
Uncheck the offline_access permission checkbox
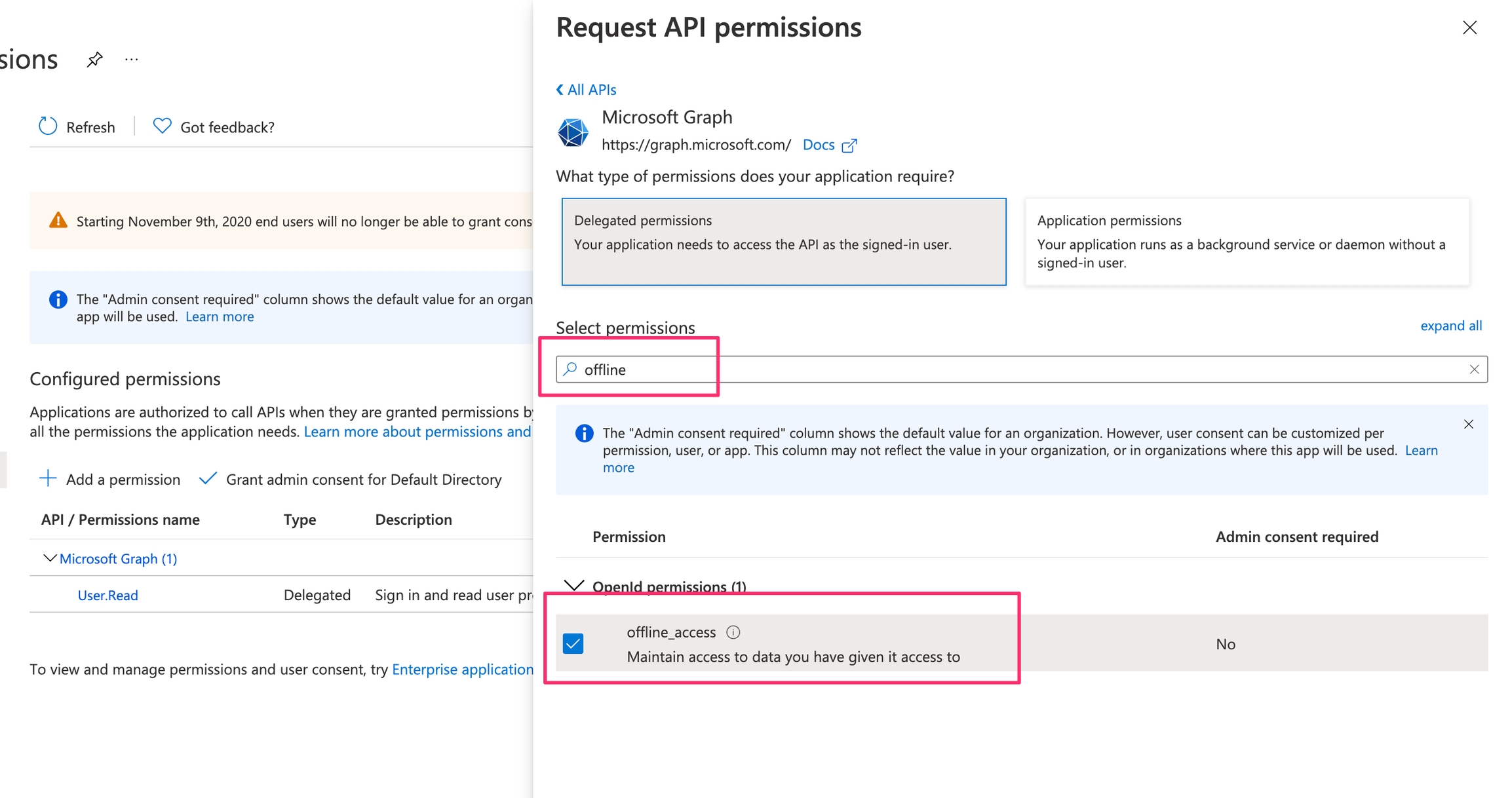(573, 643)
